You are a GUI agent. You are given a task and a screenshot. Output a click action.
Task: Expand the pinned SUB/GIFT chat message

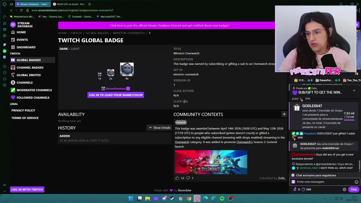pos(354,91)
